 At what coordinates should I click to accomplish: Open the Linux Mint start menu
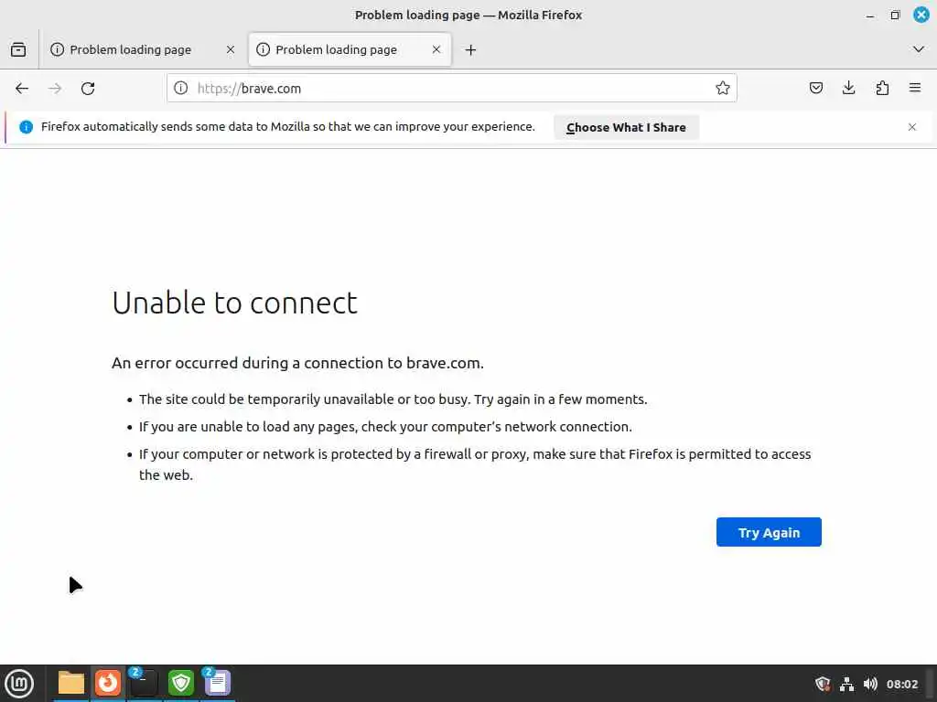click(x=19, y=683)
